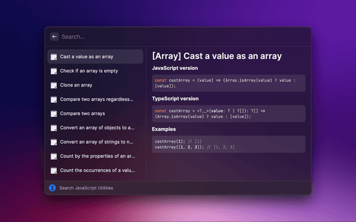Click the icon beside Compare two arrays

tap(53, 114)
